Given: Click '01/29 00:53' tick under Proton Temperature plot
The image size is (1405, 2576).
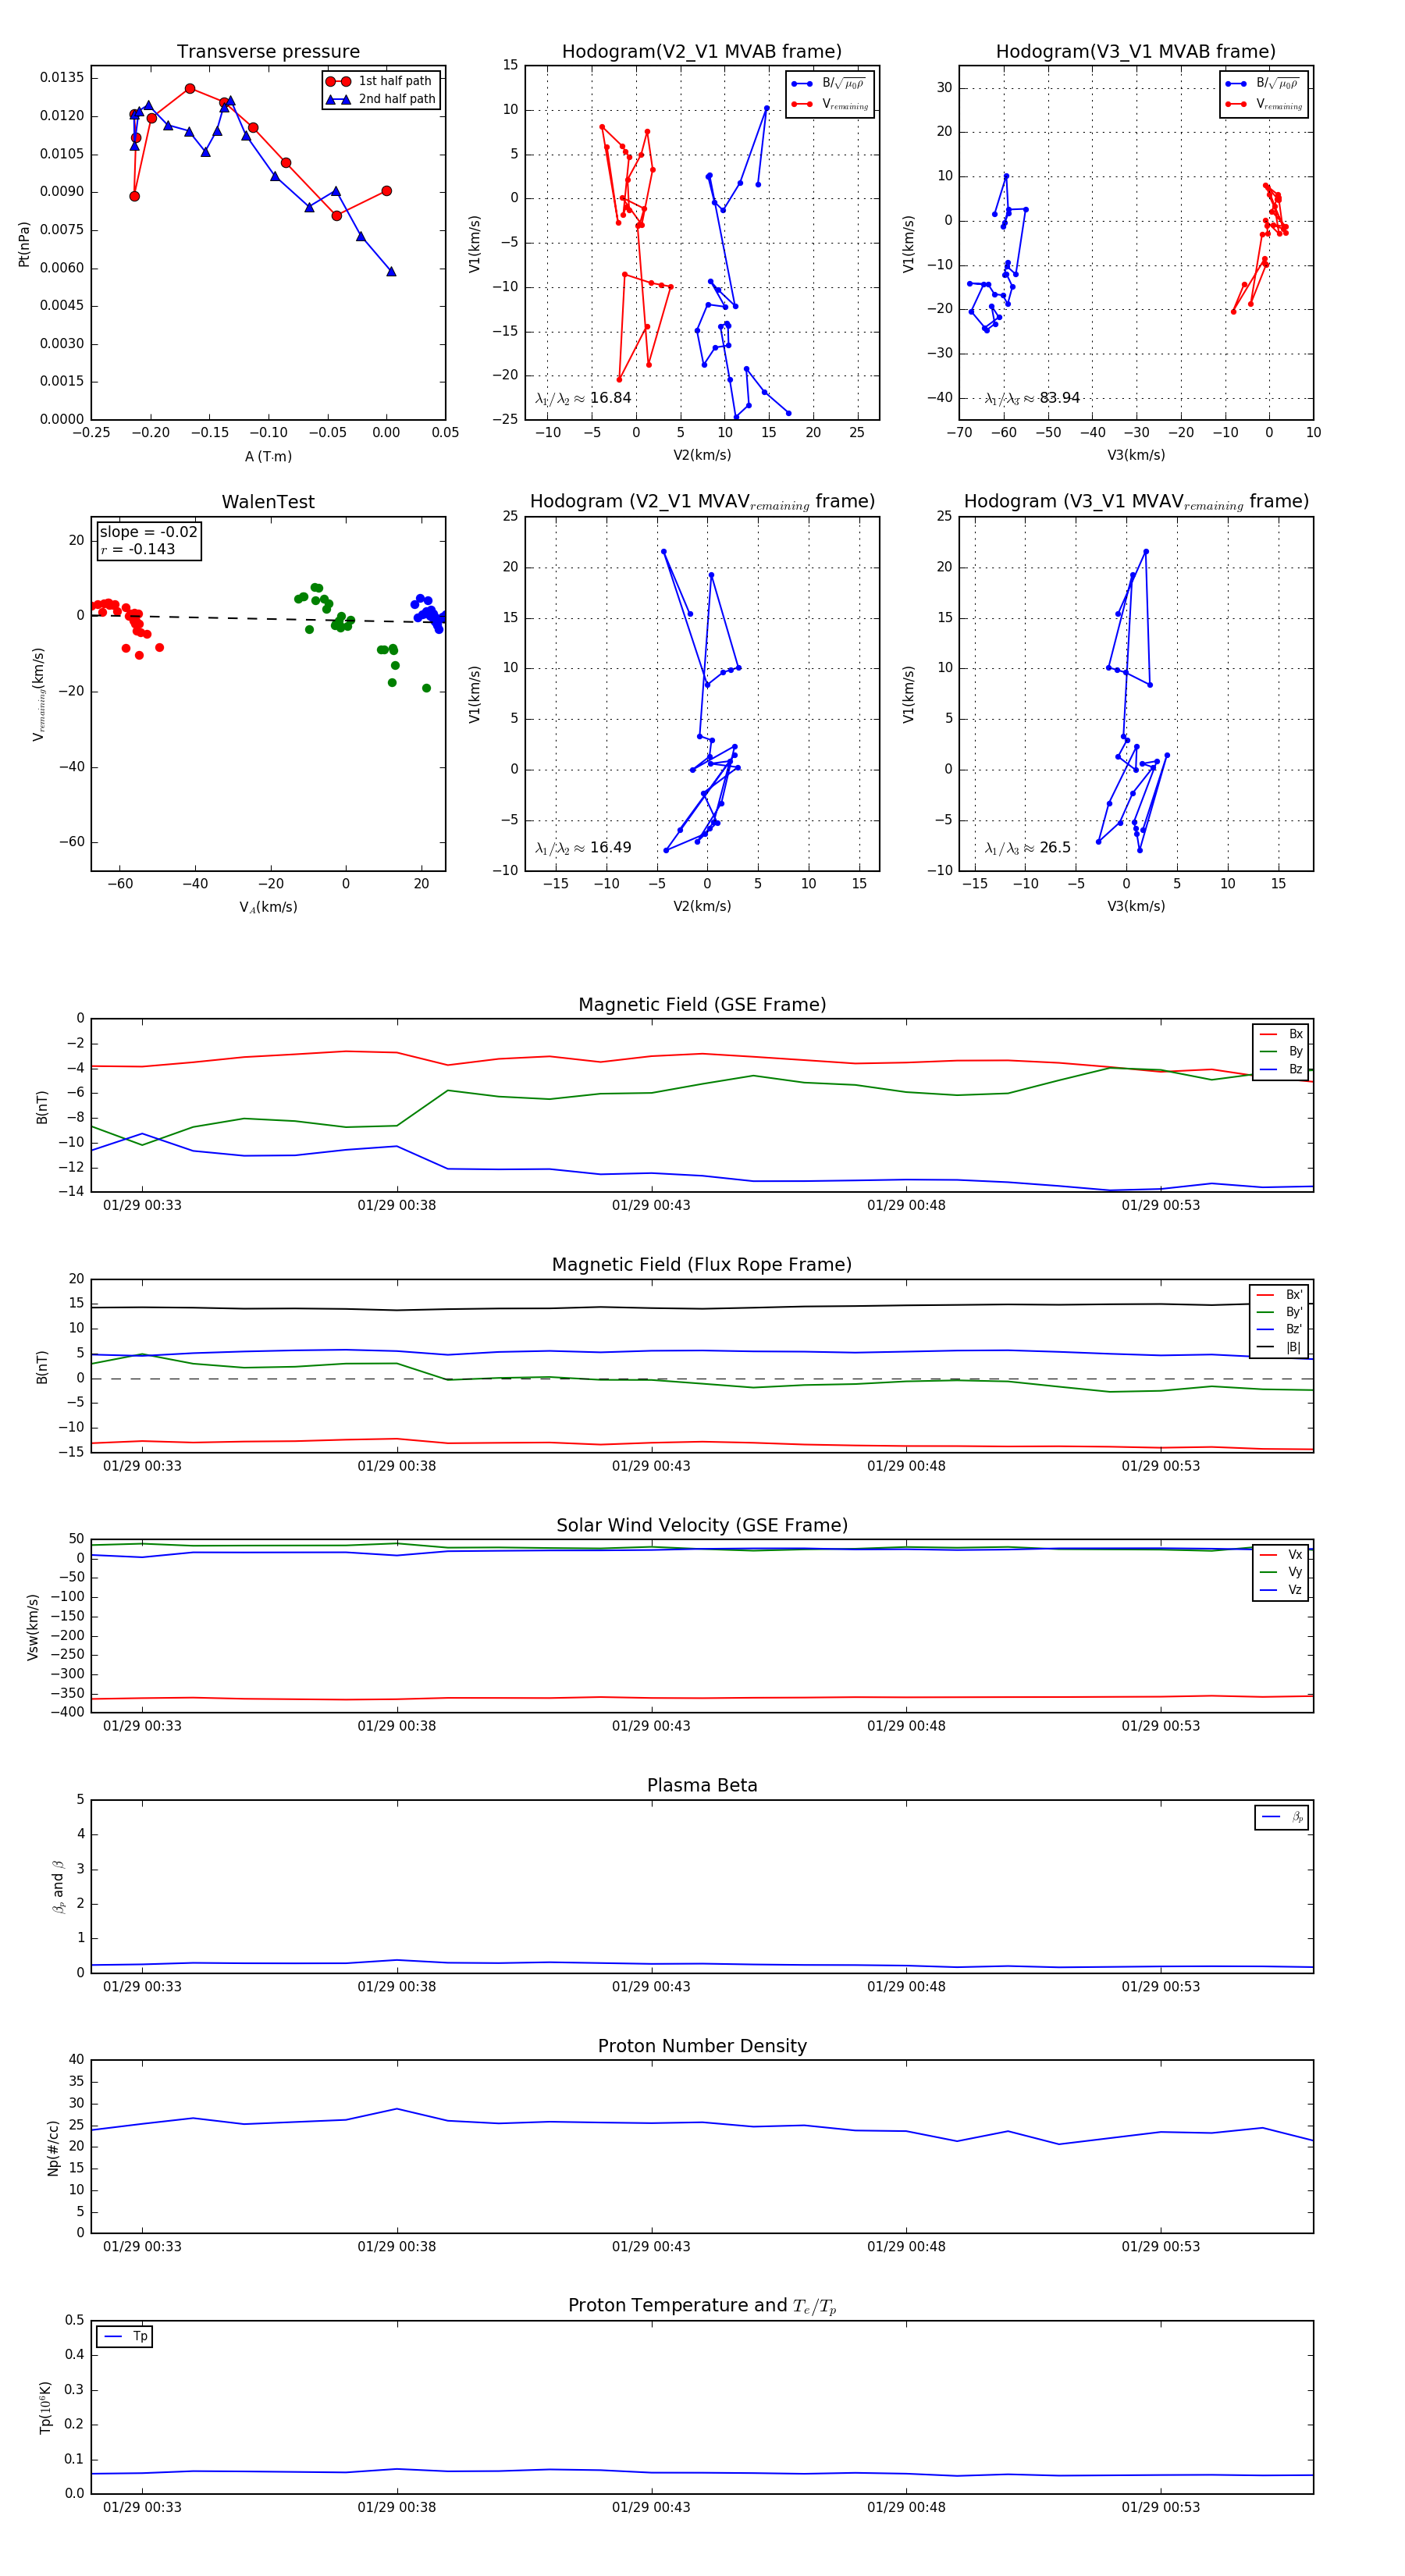Looking at the screenshot, I should coord(1160,2507).
